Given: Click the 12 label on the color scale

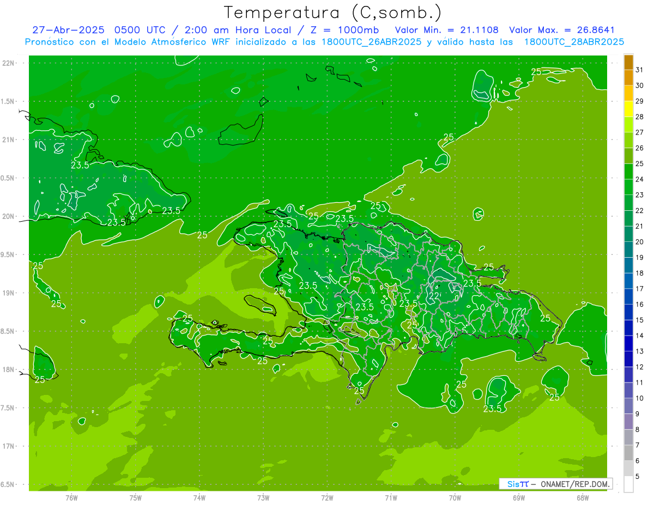Looking at the screenshot, I should pyautogui.click(x=640, y=367).
